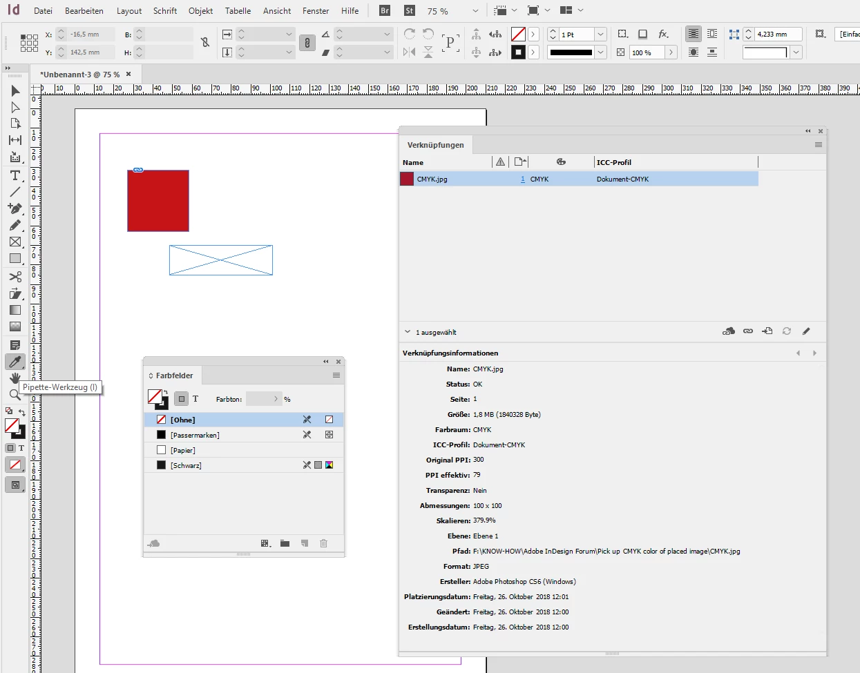Open the Datei menu
The width and height of the screenshot is (860, 673).
tap(43, 11)
